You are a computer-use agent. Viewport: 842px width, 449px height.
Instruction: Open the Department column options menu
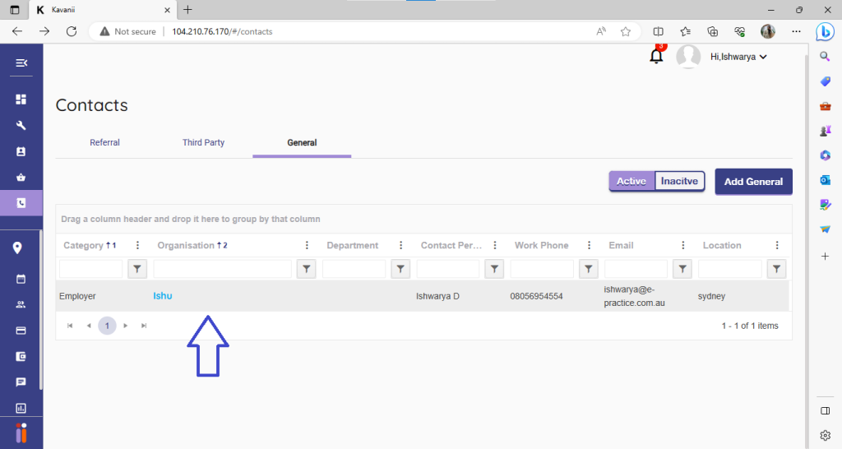pos(400,245)
